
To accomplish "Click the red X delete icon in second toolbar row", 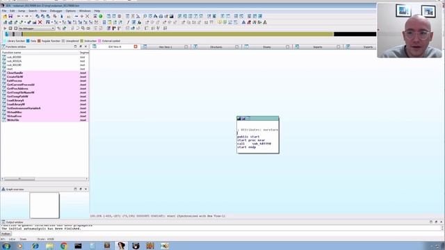I will [x=40, y=22].
